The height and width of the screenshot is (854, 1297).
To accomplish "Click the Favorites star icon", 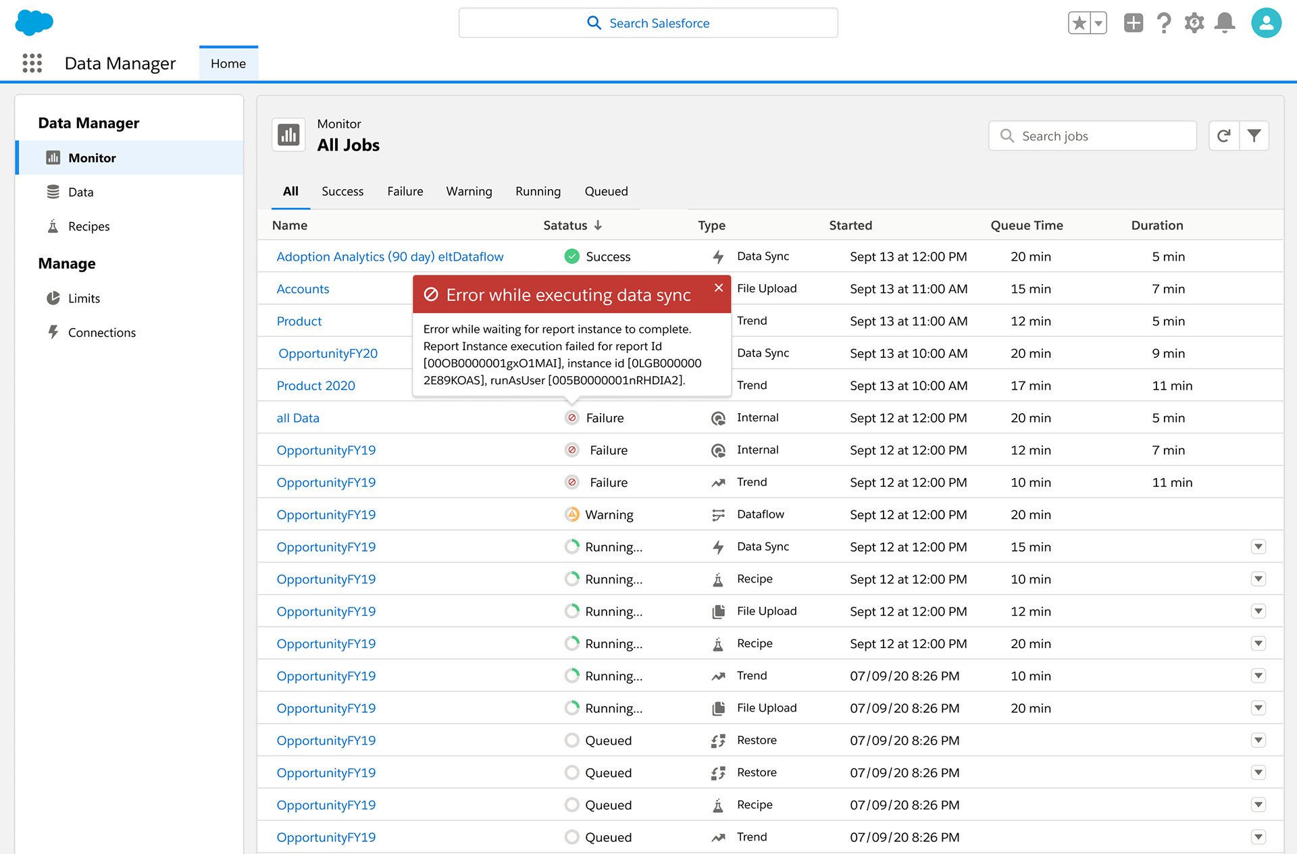I will (x=1079, y=23).
